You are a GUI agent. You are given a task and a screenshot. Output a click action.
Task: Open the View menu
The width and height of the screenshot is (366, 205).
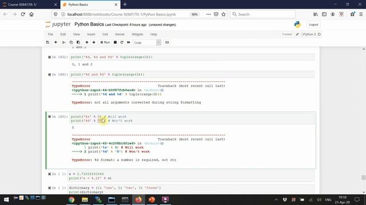pos(76,34)
